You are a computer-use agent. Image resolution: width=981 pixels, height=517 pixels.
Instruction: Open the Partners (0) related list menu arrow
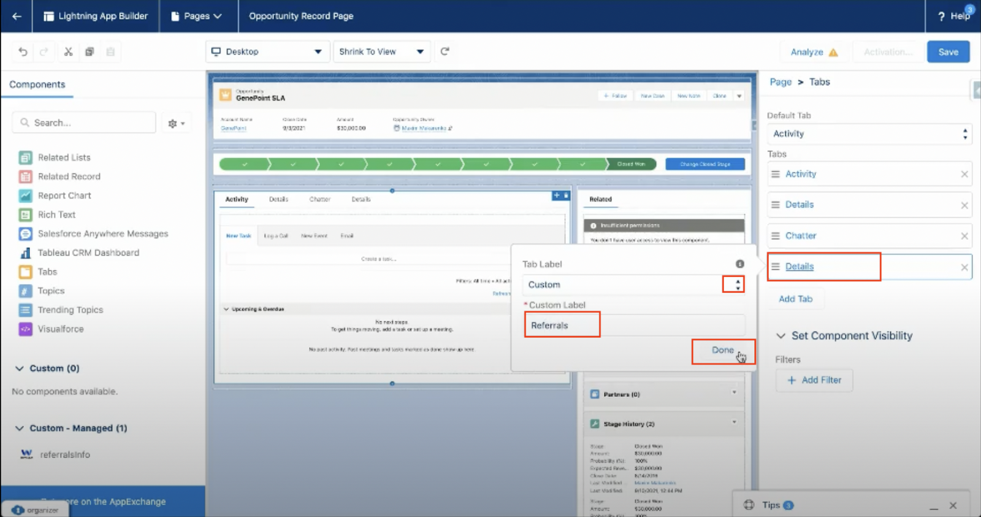[x=734, y=393]
